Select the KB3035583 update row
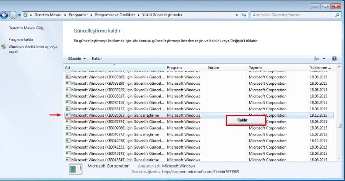The image size is (345, 181). (x=199, y=115)
